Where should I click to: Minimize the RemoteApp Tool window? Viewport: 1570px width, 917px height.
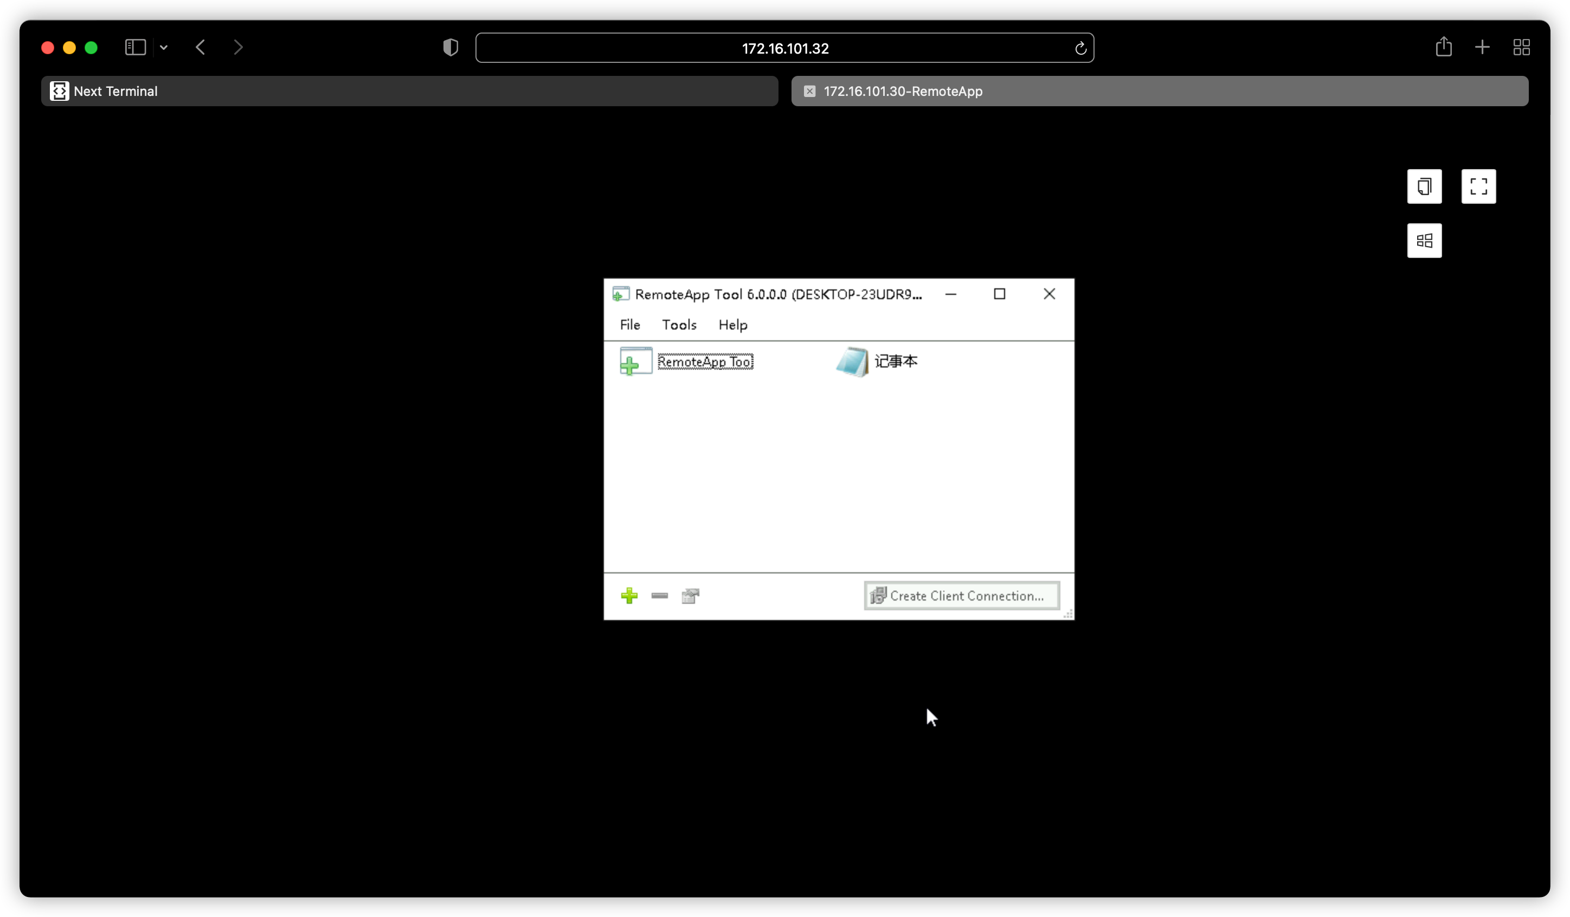coord(951,294)
